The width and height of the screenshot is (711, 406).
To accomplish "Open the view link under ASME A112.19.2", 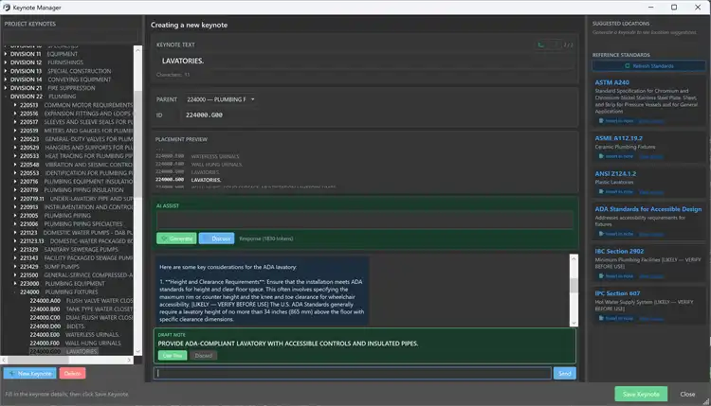I will point(650,156).
